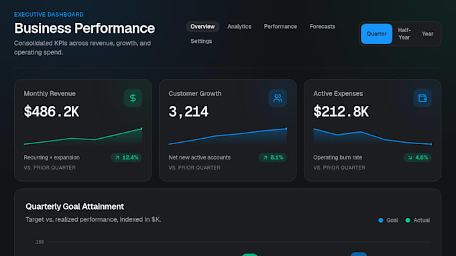Click the 12.4% change badge
Image resolution: width=456 pixels, height=256 pixels.
(126, 157)
